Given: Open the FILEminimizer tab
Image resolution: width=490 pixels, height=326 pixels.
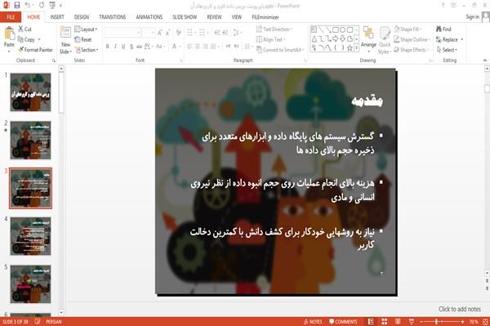Looking at the screenshot, I should point(265,17).
